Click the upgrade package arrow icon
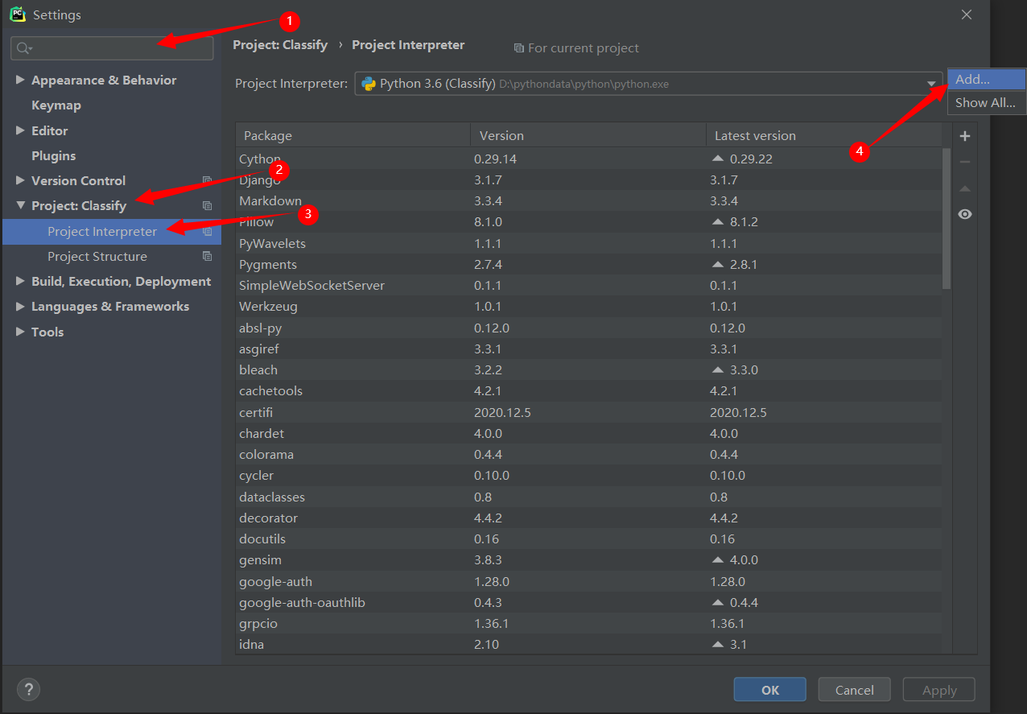The height and width of the screenshot is (714, 1027). click(x=965, y=188)
